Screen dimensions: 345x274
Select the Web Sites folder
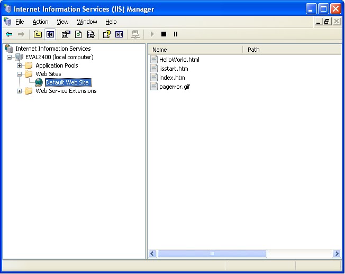[x=48, y=74]
